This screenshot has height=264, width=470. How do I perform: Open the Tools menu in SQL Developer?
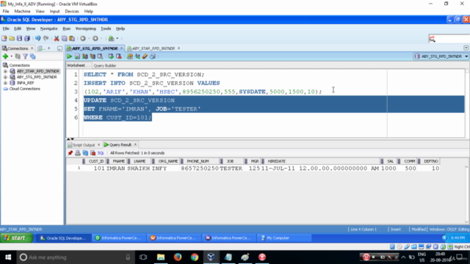[106, 29]
